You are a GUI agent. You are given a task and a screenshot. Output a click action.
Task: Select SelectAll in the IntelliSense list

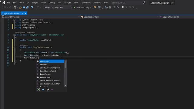[43, 64]
